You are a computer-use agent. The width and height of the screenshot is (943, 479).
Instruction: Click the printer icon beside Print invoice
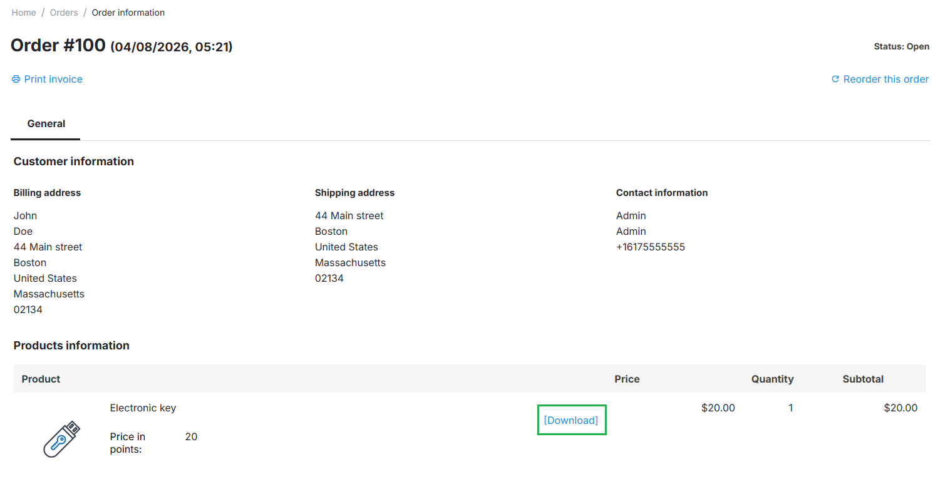(x=16, y=80)
